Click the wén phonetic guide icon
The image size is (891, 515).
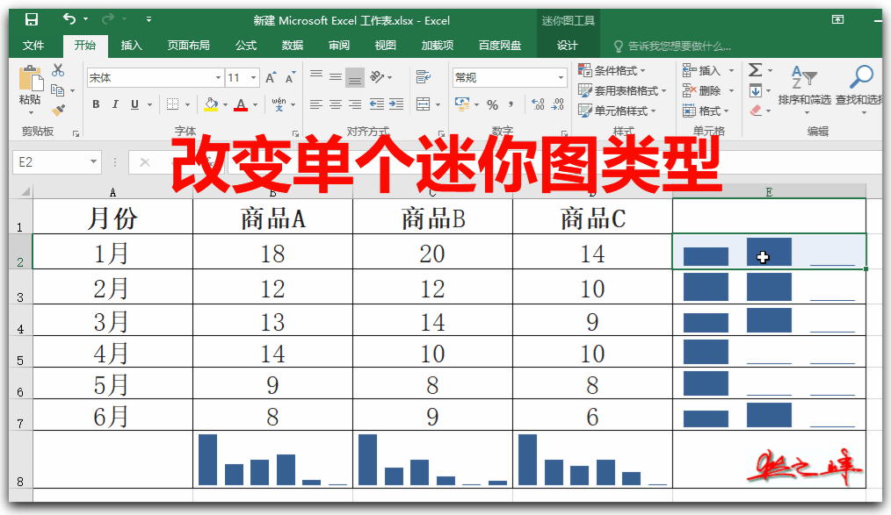click(279, 104)
